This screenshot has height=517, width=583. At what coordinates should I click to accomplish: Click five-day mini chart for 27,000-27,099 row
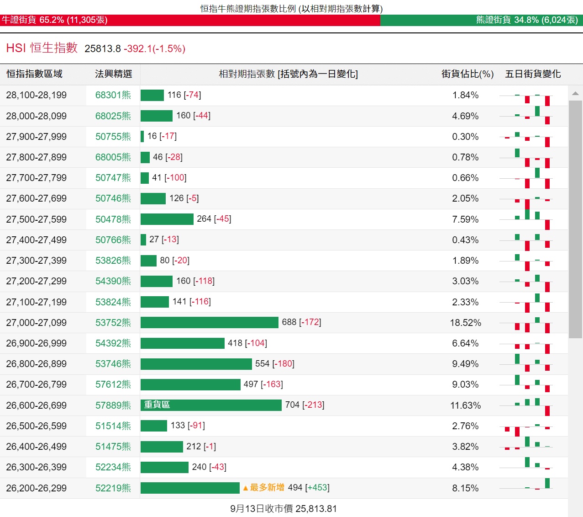tap(526, 323)
